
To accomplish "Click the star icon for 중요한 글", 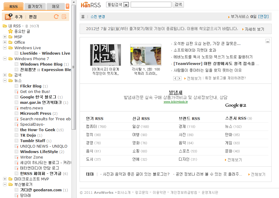I will click(10, 31).
